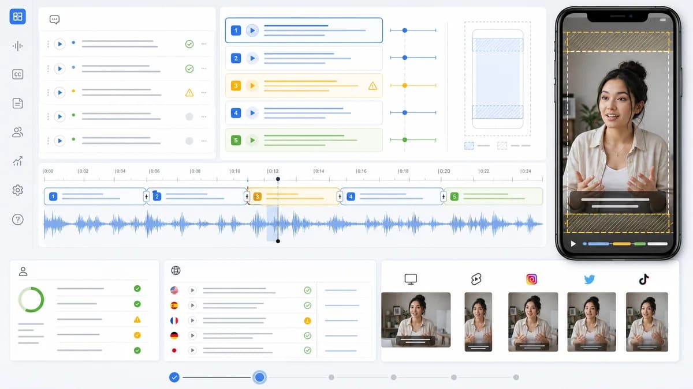Select the TikTok export format icon

click(644, 280)
